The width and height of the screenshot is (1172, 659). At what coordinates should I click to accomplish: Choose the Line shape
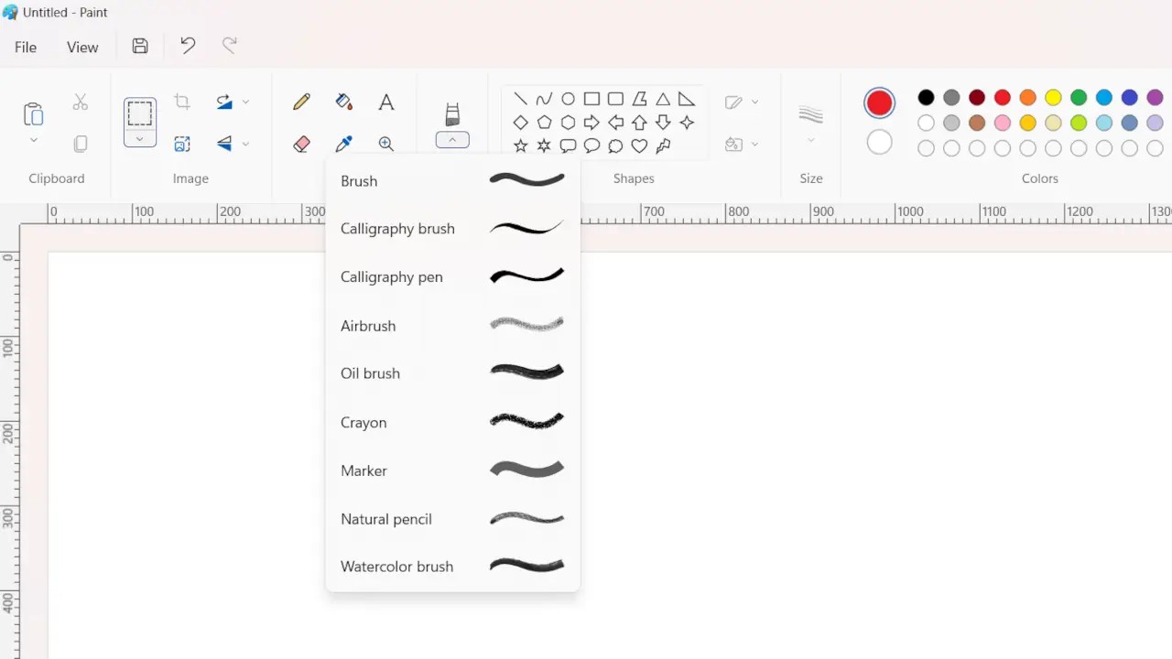[x=520, y=99]
